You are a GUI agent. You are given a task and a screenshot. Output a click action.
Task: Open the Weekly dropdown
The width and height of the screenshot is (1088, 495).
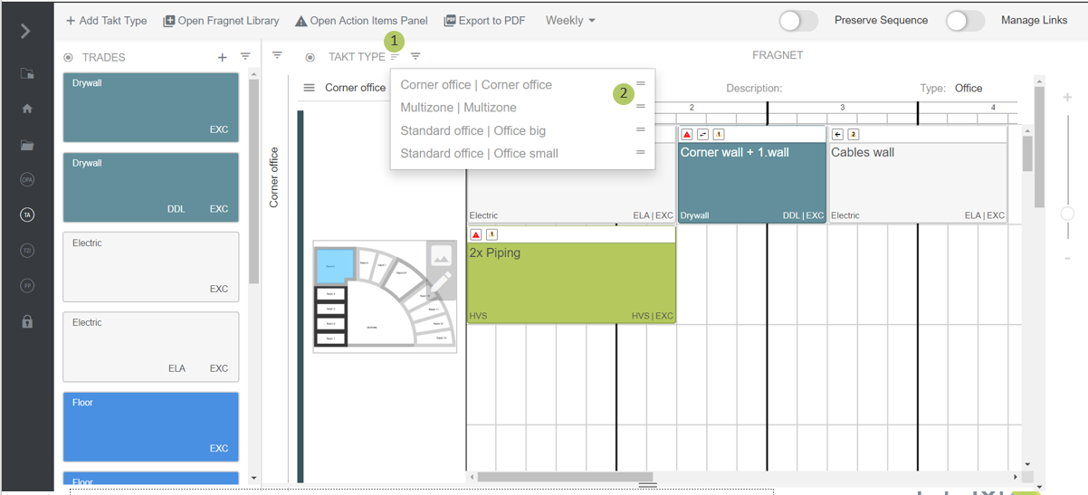(570, 21)
